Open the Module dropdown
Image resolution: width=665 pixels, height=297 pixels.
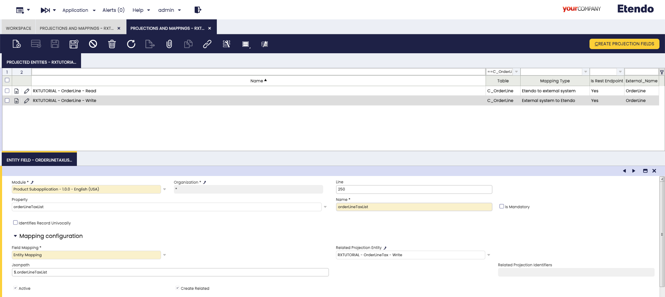(x=165, y=189)
